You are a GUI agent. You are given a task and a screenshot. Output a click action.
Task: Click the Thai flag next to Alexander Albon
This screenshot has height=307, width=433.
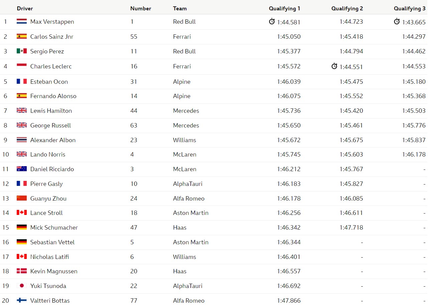click(22, 140)
